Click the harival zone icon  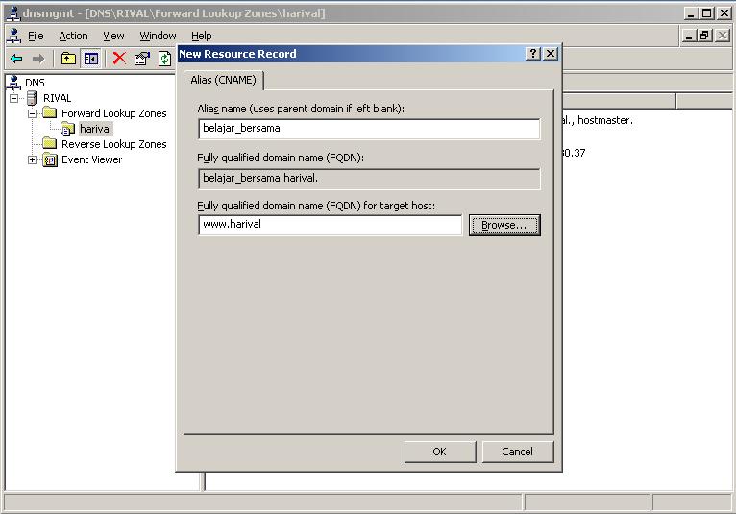(x=67, y=129)
